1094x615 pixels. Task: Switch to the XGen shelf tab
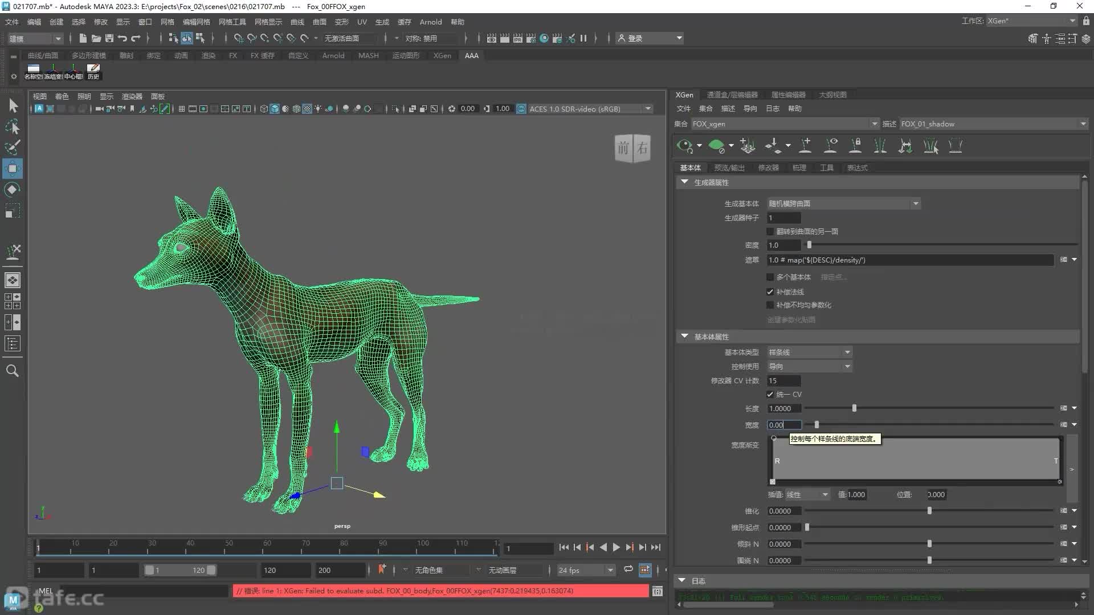pos(442,55)
